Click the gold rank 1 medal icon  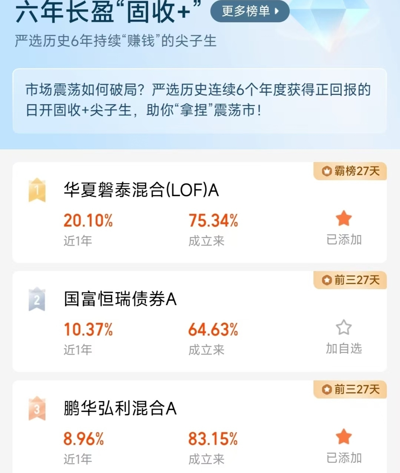point(37,190)
